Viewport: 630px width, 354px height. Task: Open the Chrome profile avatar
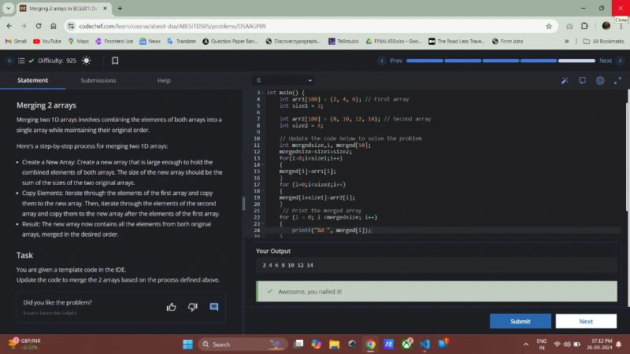606,26
